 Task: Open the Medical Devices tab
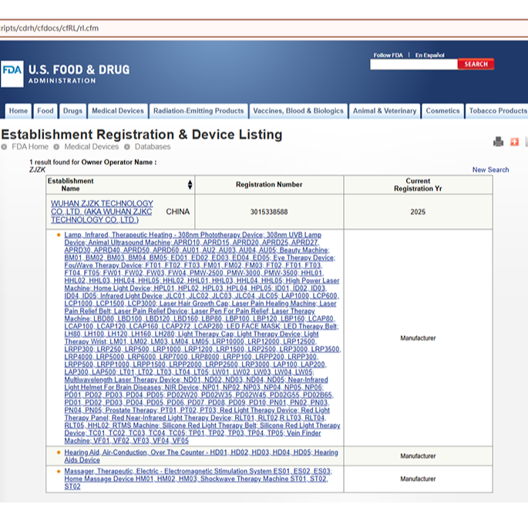click(118, 111)
